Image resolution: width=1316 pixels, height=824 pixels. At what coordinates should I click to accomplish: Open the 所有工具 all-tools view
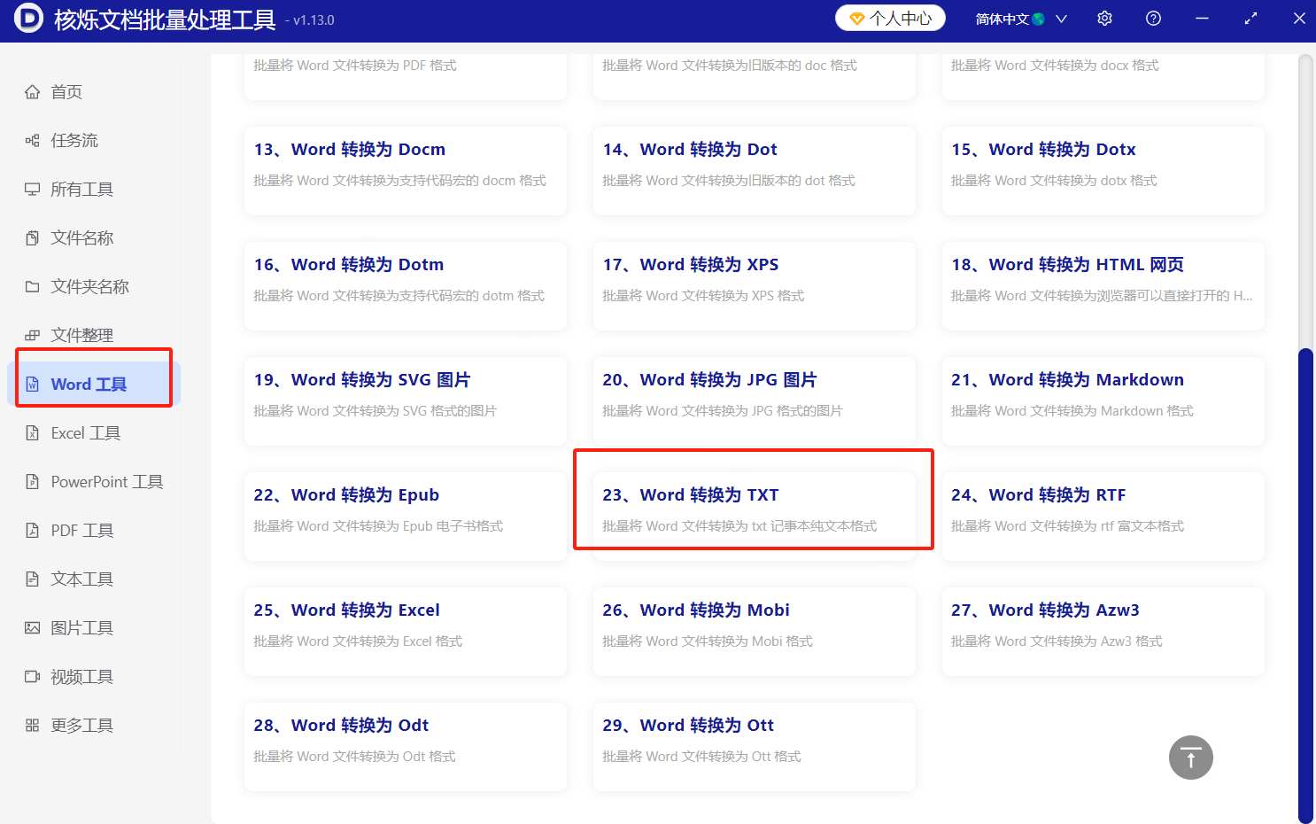click(x=80, y=189)
